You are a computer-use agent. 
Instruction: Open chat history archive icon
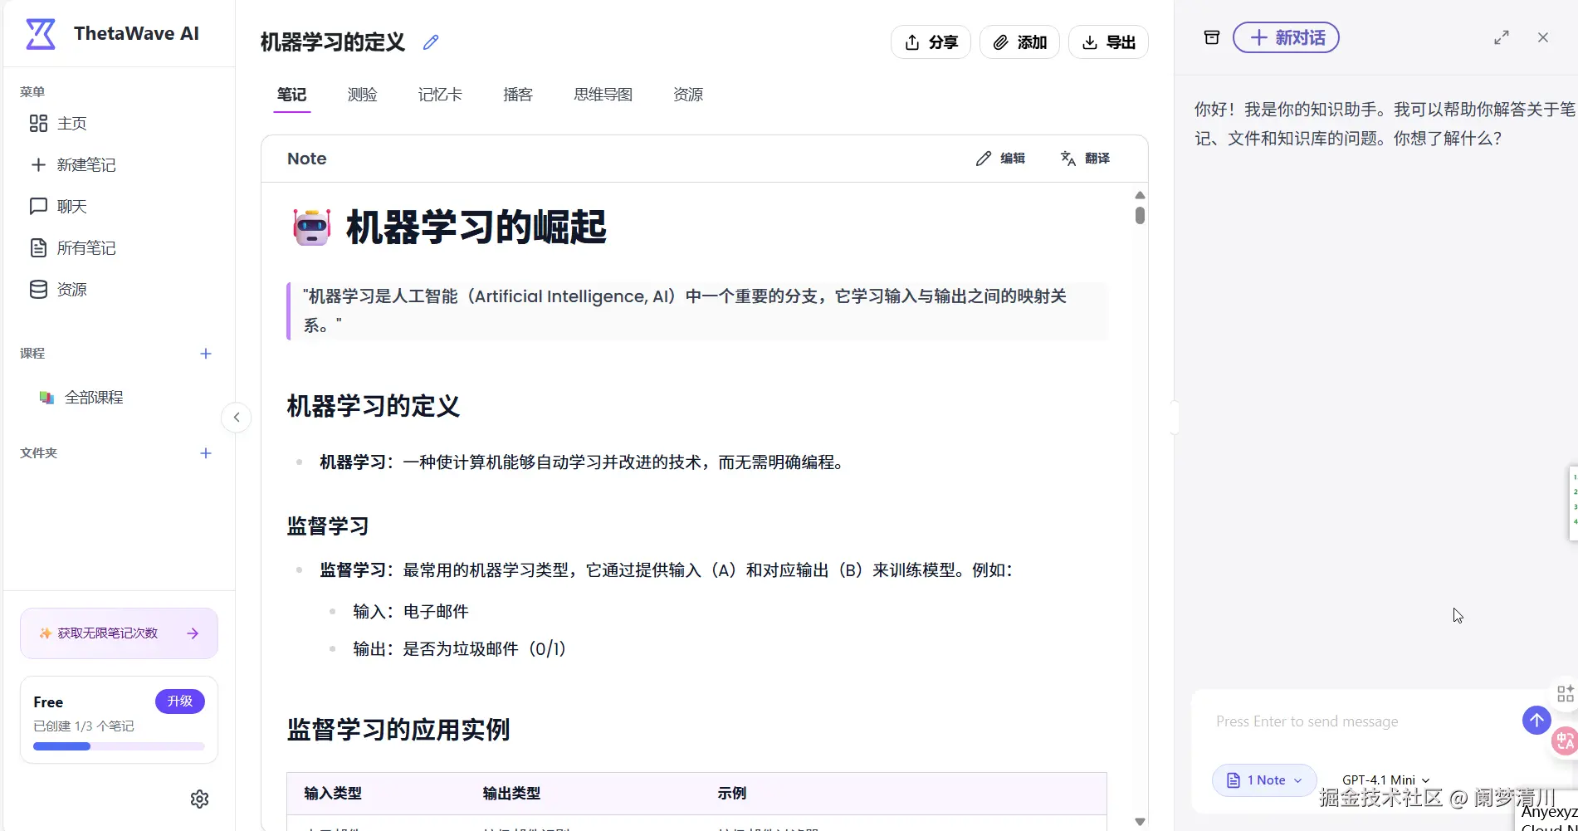coord(1212,37)
